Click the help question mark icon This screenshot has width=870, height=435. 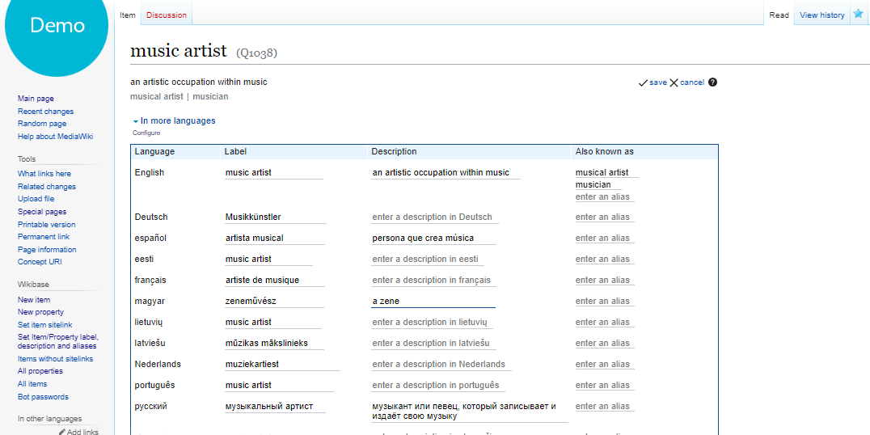pos(712,82)
